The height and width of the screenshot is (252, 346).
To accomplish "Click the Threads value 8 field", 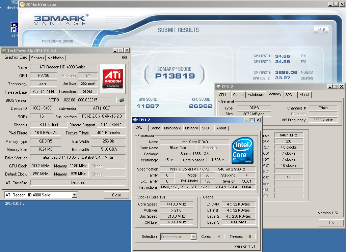I will coord(250,237).
